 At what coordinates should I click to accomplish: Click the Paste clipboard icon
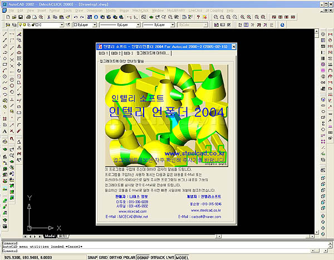(x=62, y=17)
